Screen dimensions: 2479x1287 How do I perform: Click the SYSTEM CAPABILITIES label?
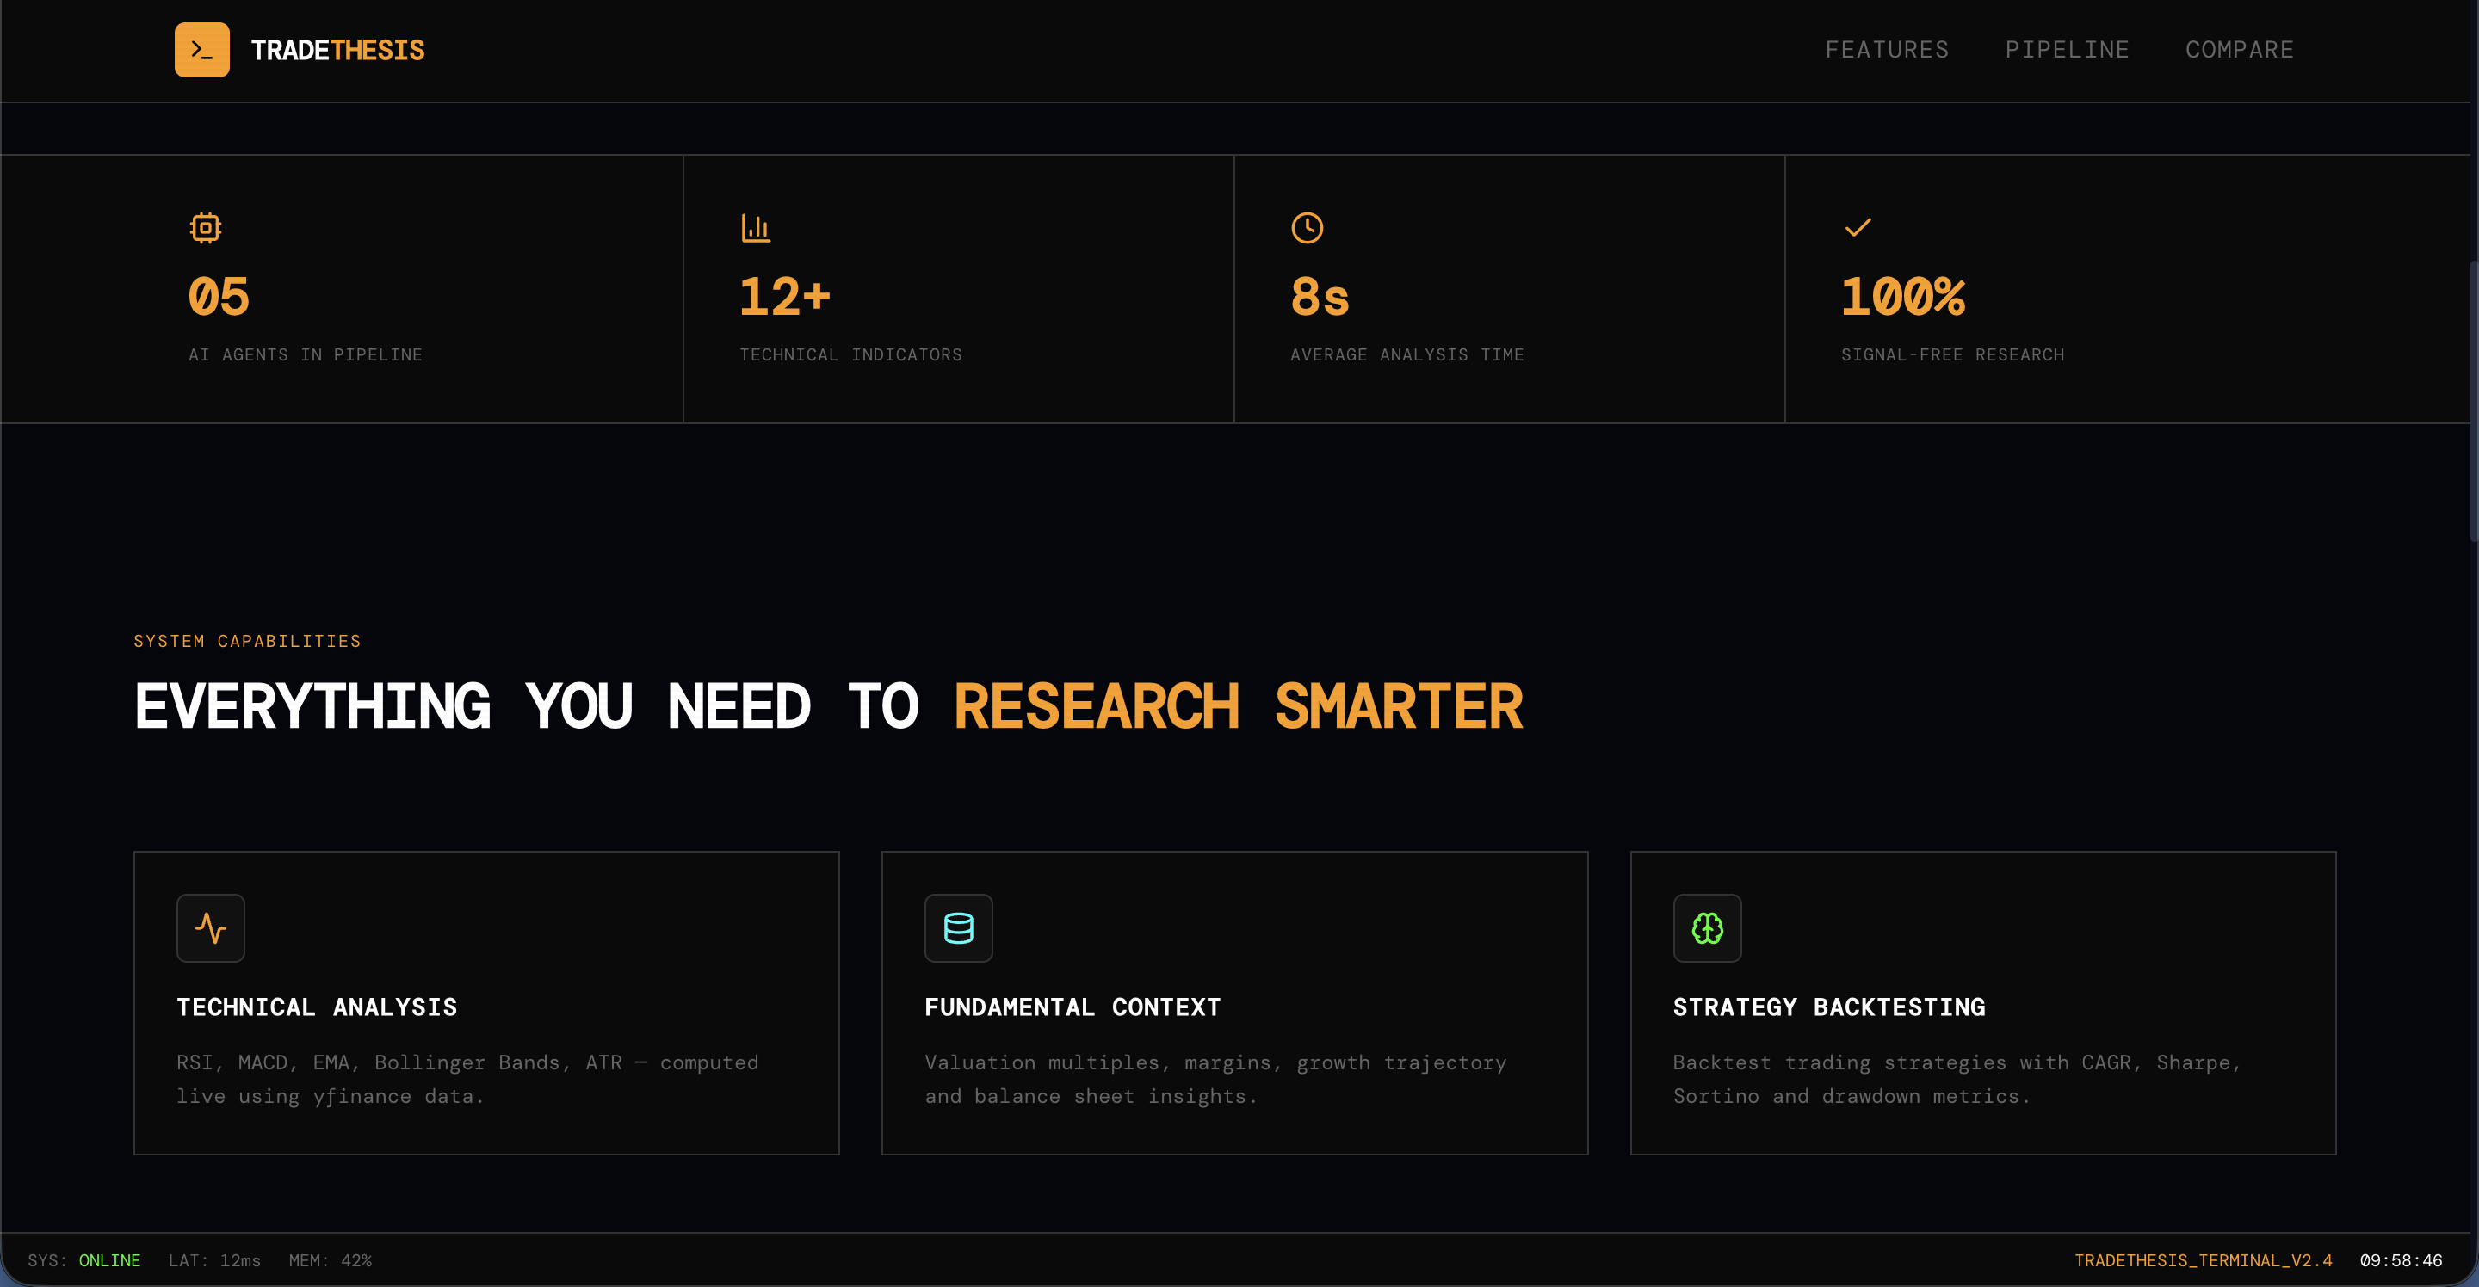(247, 640)
